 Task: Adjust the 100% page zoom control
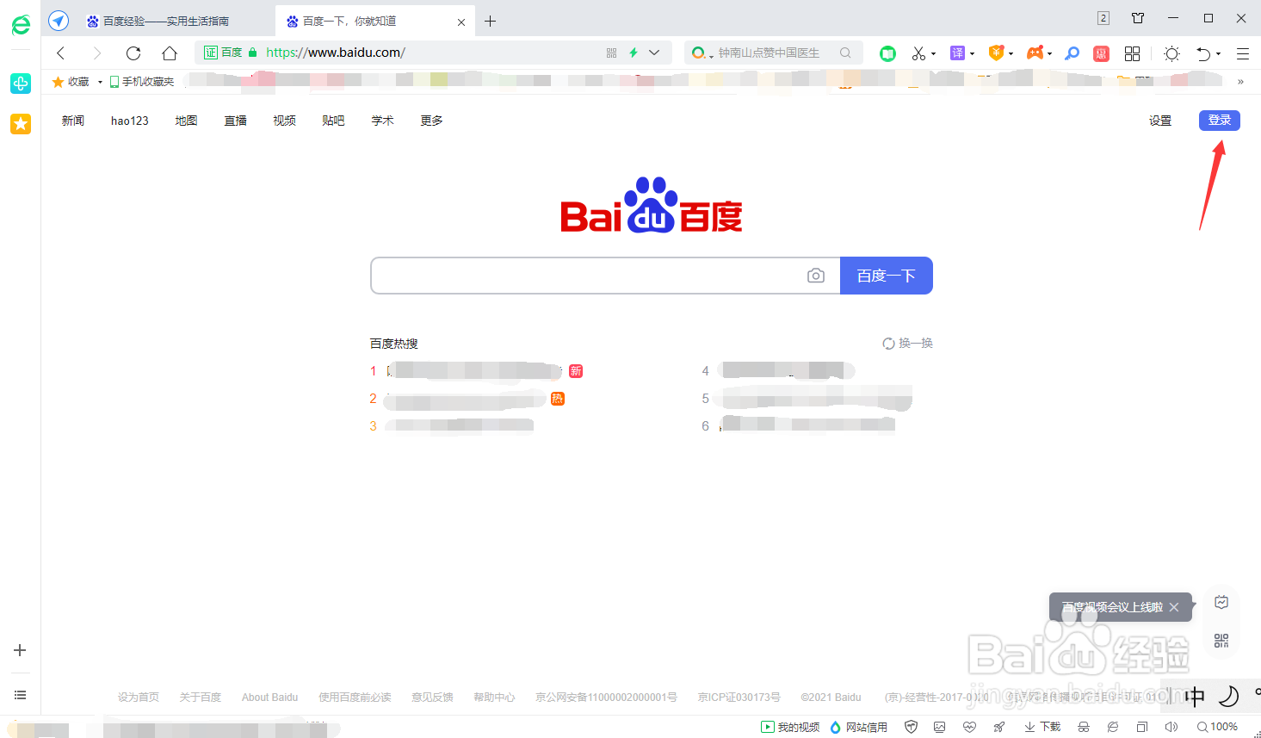tap(1217, 728)
